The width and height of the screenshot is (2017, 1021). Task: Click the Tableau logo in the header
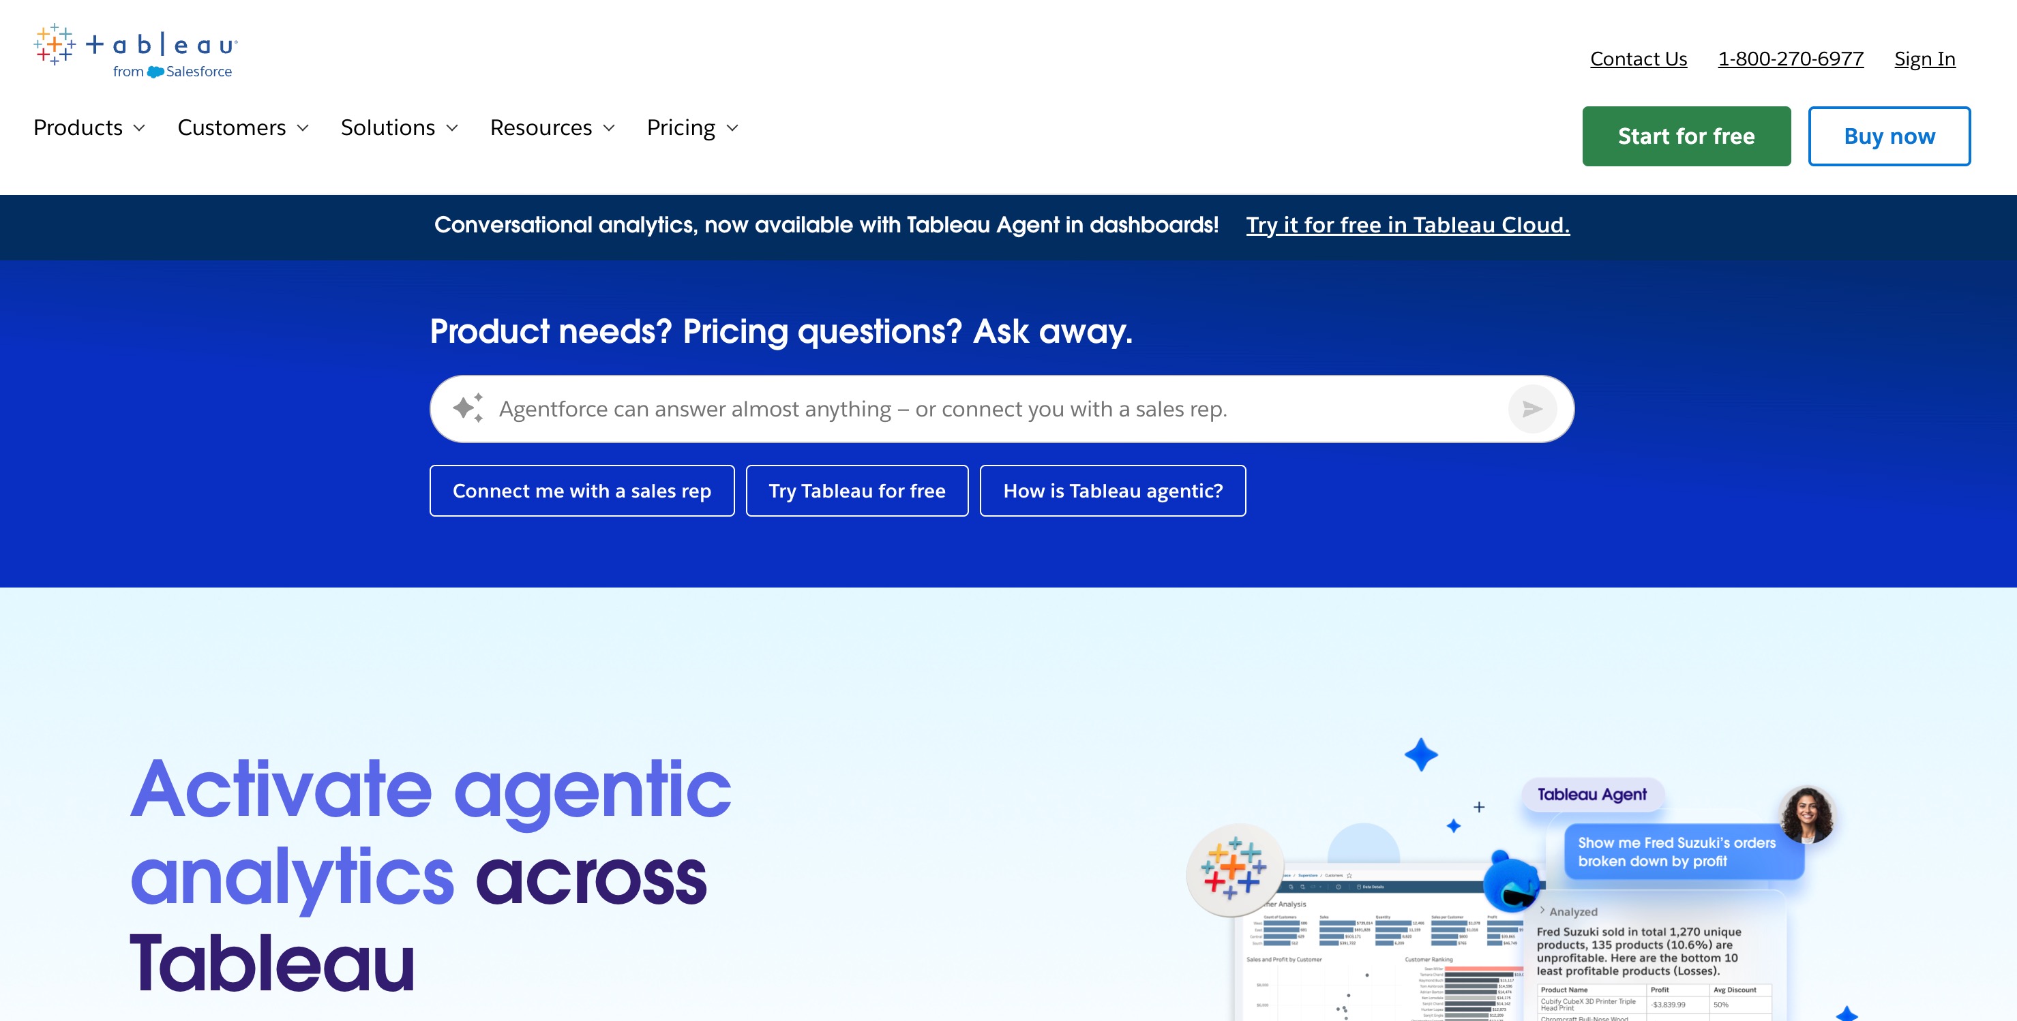click(x=136, y=51)
